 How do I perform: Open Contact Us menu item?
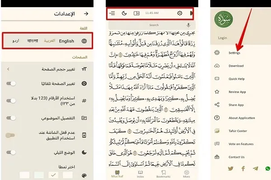point(237,157)
